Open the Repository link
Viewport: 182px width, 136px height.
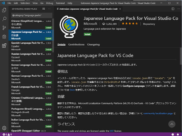(149, 24)
